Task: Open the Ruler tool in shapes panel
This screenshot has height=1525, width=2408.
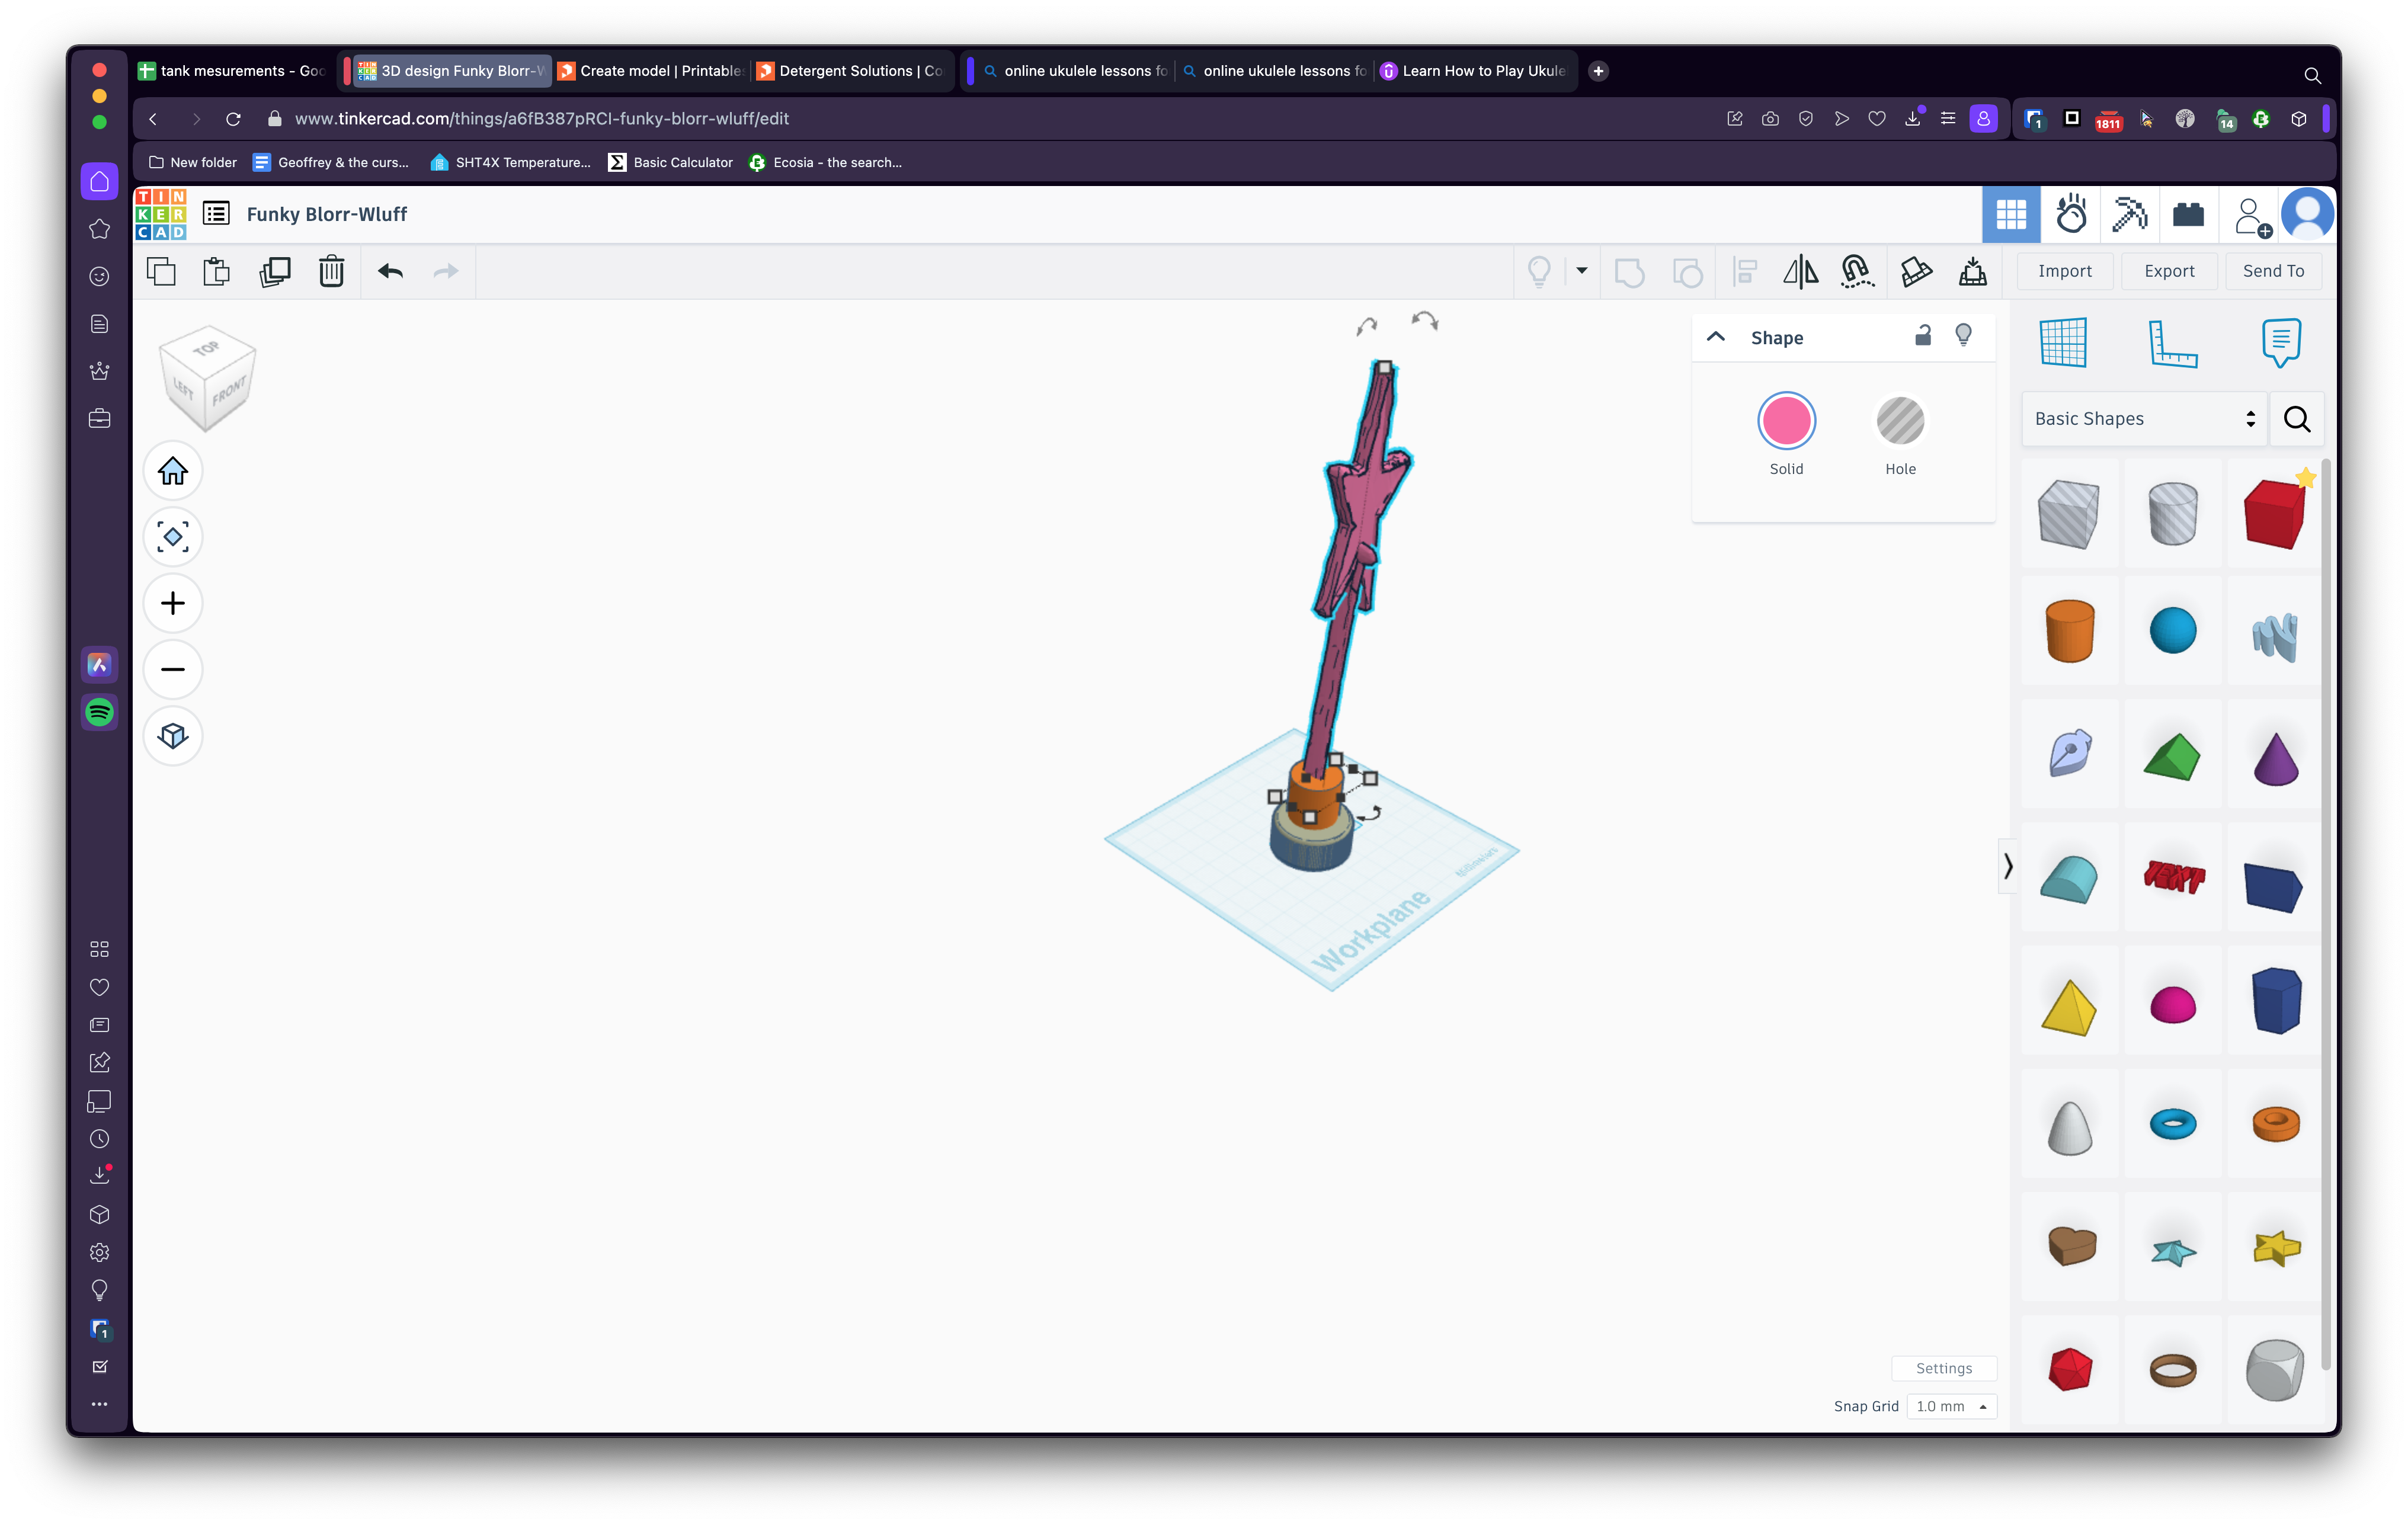Action: tap(2172, 343)
